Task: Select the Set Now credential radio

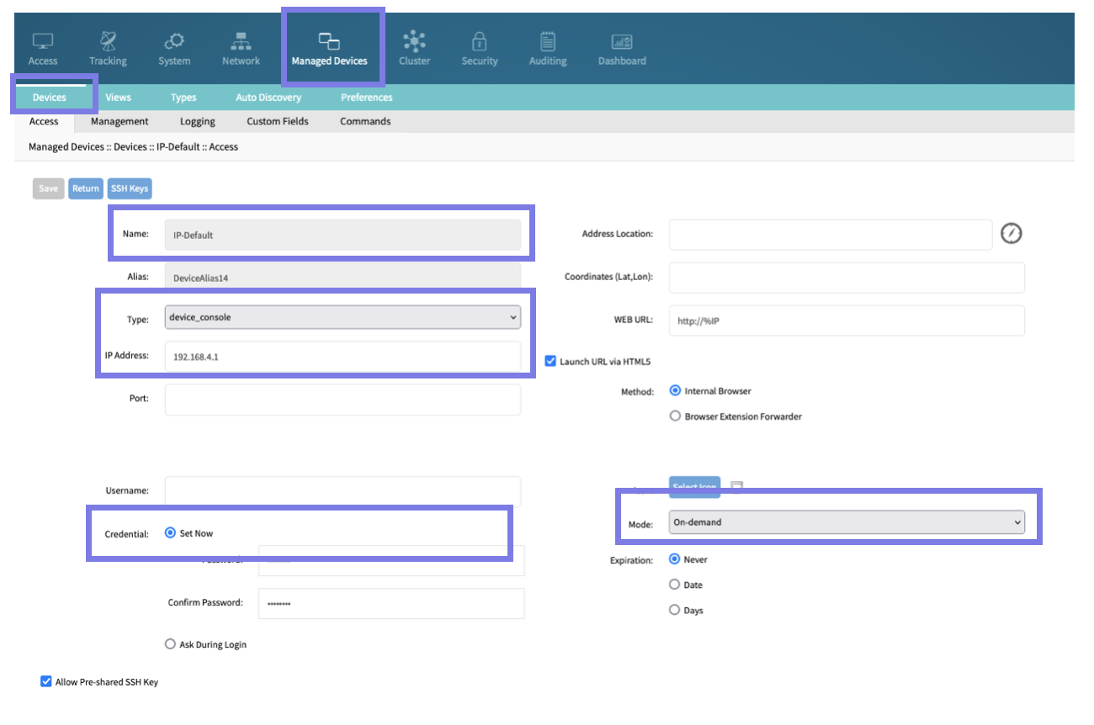Action: point(170,533)
